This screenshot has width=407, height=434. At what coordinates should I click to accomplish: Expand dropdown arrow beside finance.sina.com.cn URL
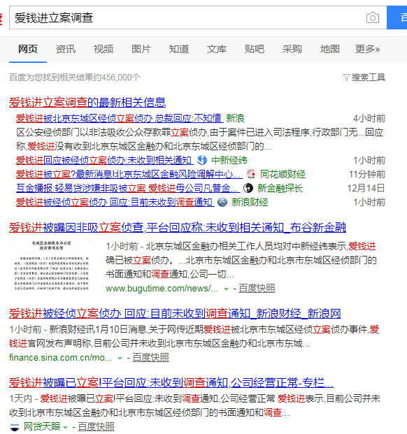tap(120, 358)
